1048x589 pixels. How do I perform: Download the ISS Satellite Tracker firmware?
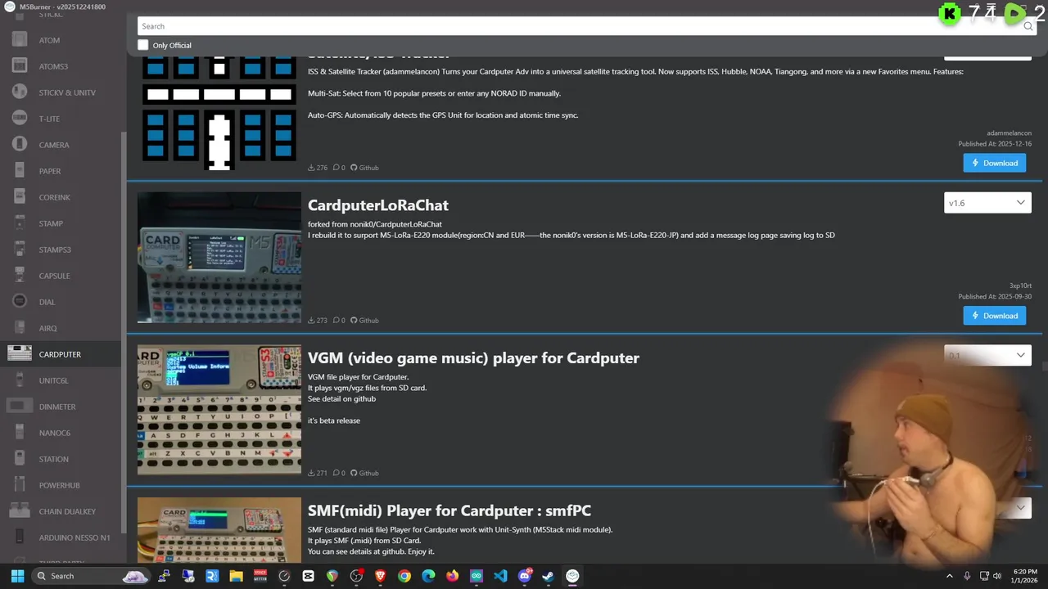click(x=994, y=163)
